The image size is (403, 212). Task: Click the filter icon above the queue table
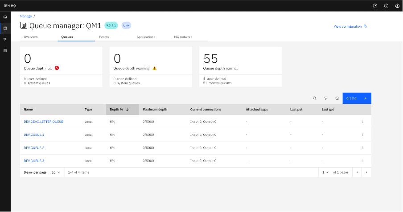(325, 98)
